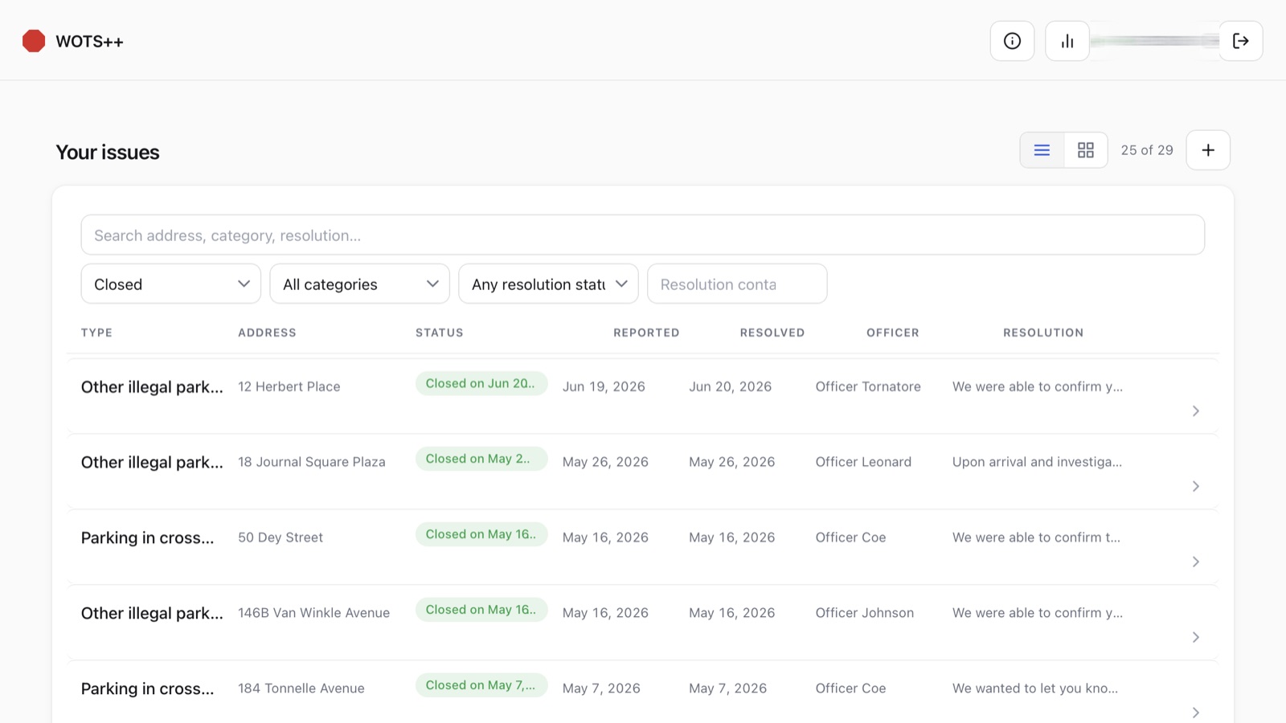Click the 50 Dey Street status badge
The image size is (1286, 723).
pyautogui.click(x=481, y=535)
